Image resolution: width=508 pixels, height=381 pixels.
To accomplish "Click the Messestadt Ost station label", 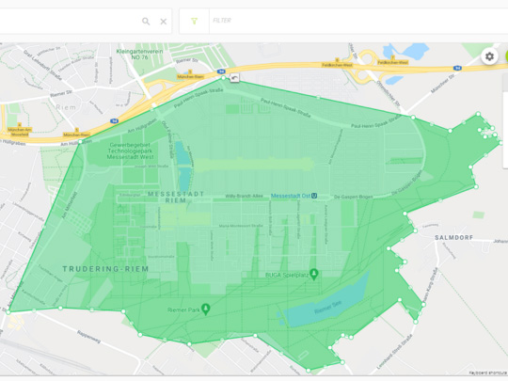I will pos(291,196).
